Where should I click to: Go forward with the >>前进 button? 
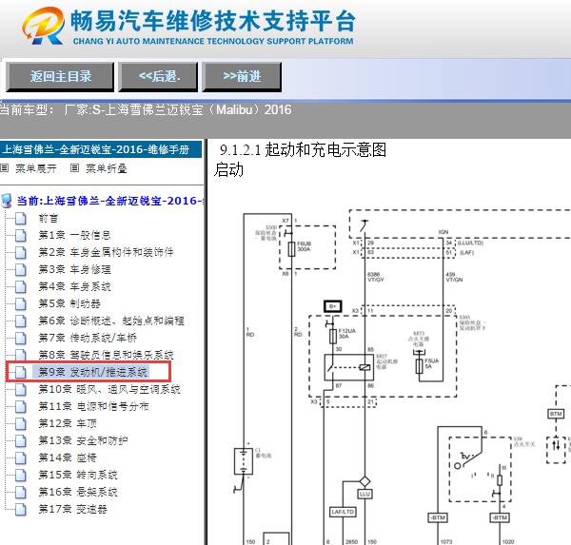click(x=242, y=76)
